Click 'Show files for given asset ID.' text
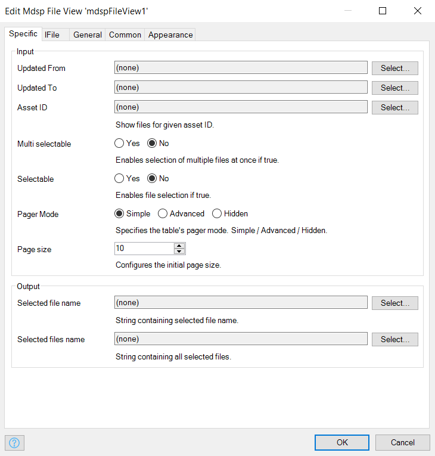 (x=164, y=125)
